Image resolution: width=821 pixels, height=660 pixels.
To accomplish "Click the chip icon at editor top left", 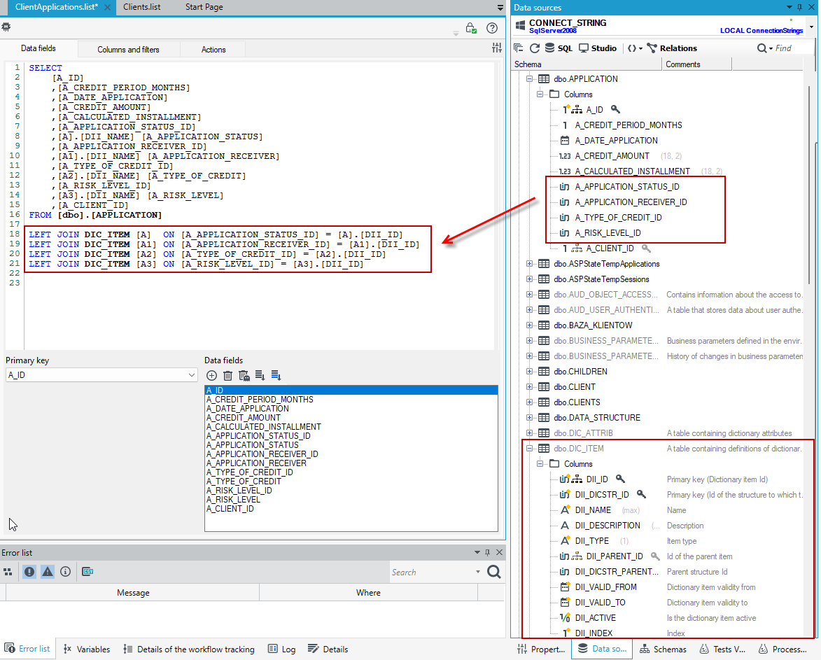I will point(6,27).
